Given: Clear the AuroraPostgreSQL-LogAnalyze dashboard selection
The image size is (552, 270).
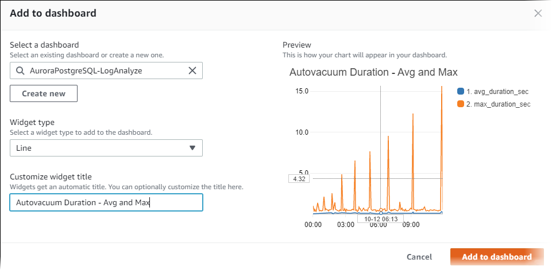Looking at the screenshot, I should click(x=192, y=71).
